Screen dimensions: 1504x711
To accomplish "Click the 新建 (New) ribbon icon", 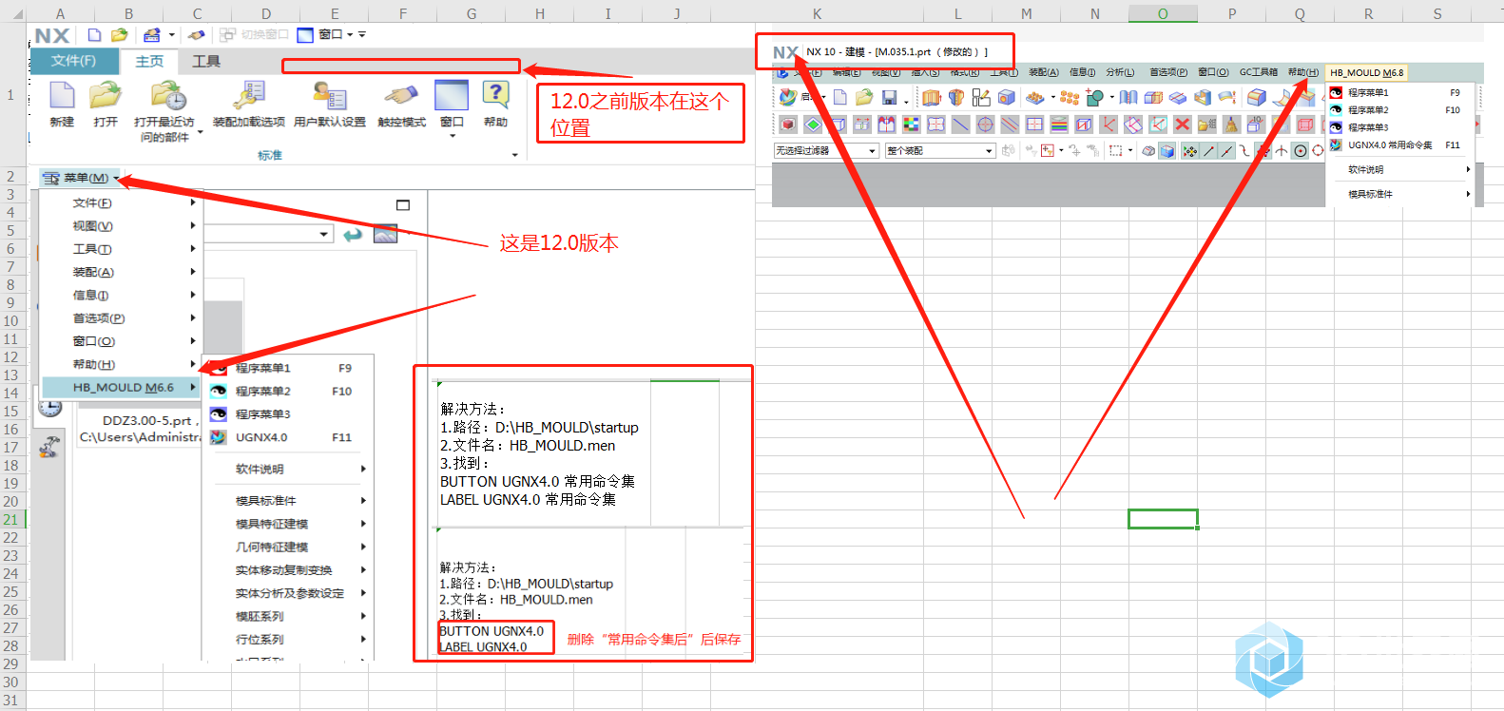I will (x=62, y=96).
